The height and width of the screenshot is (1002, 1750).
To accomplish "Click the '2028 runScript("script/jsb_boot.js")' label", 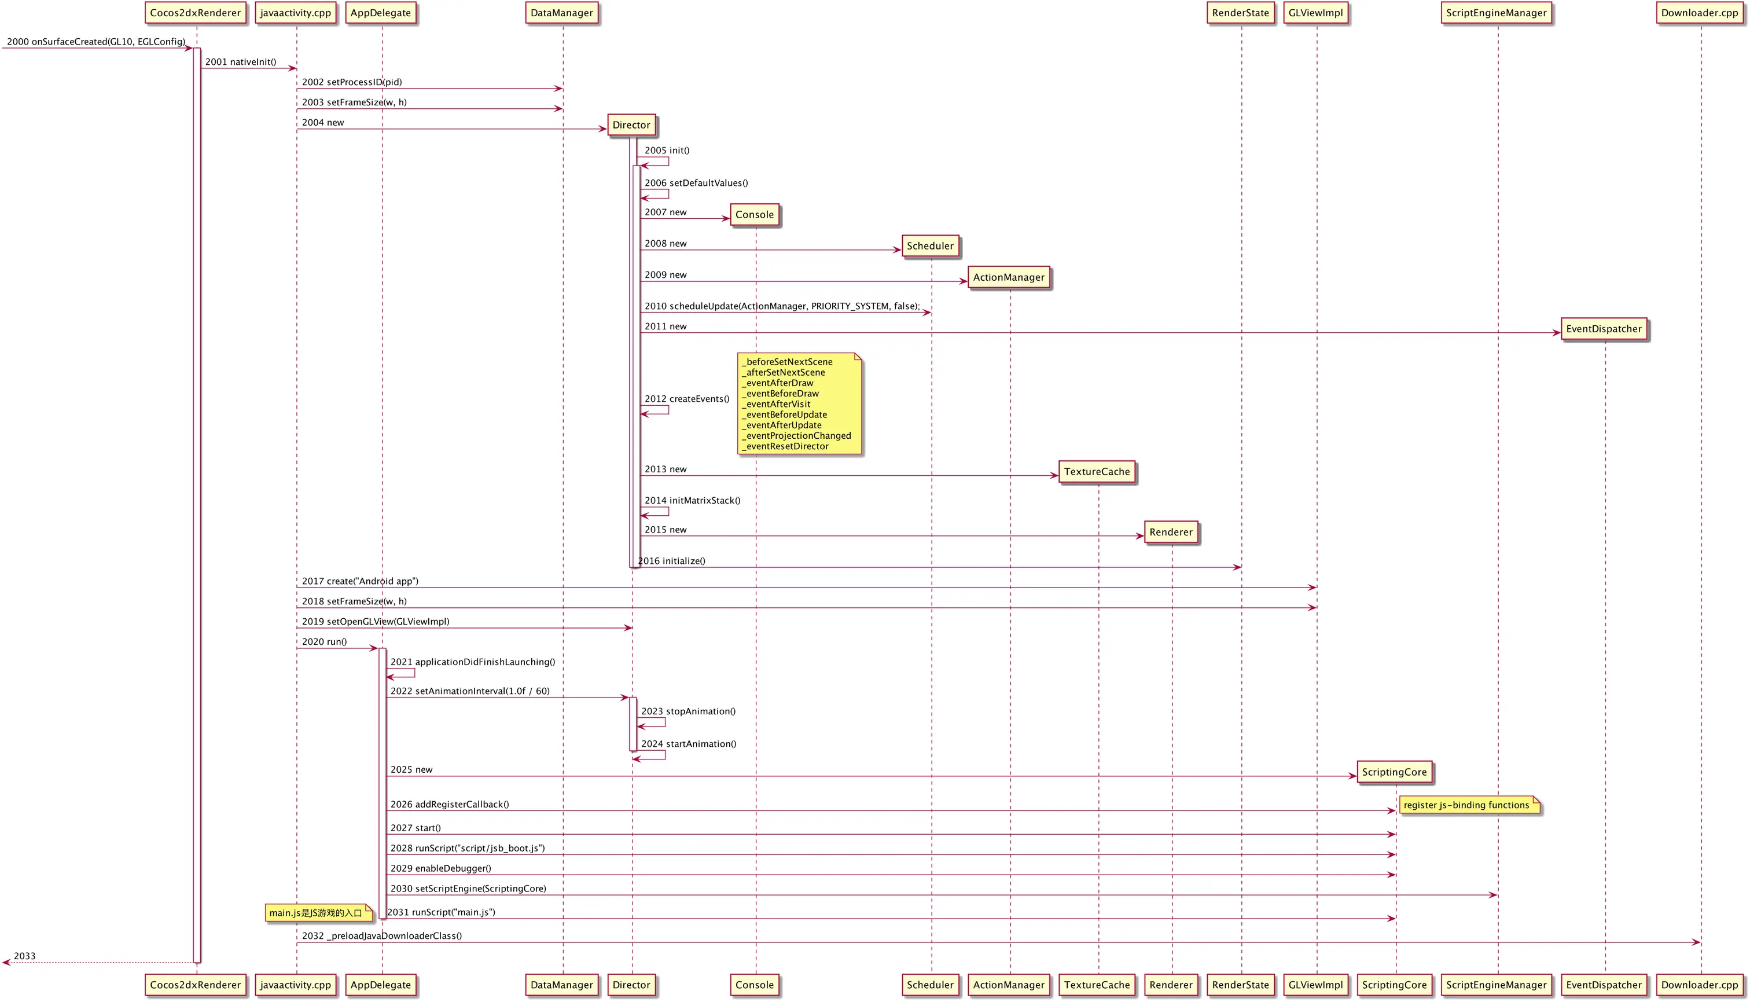I will [467, 849].
